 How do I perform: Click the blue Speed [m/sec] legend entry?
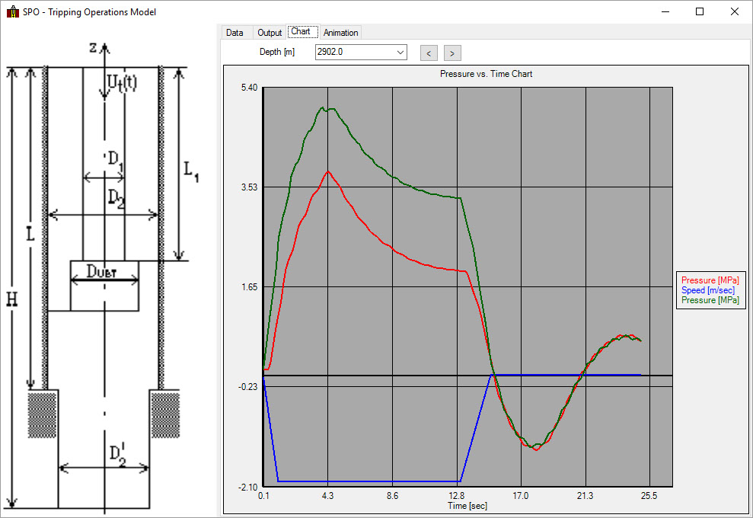709,290
